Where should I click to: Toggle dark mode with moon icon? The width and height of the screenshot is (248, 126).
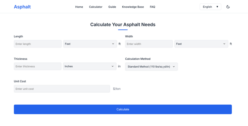[228, 7]
